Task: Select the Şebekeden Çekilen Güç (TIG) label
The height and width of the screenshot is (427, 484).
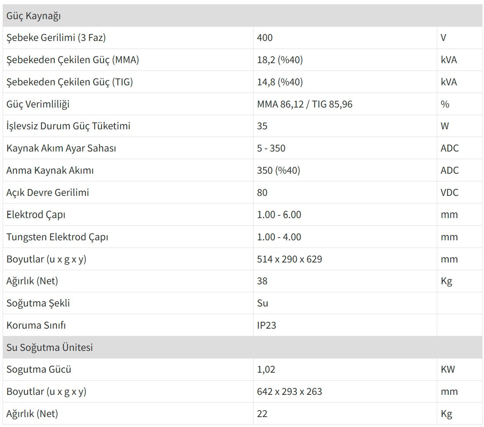Action: [x=70, y=82]
